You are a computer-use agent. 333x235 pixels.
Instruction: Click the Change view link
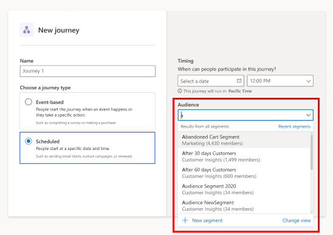point(297,220)
